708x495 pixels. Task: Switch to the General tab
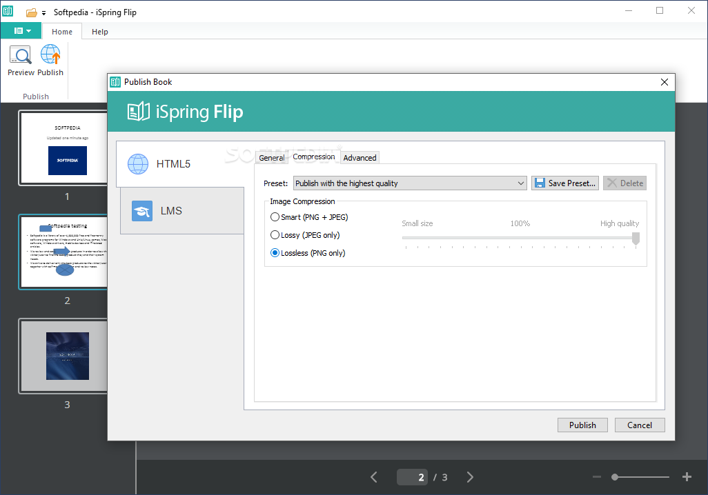271,157
